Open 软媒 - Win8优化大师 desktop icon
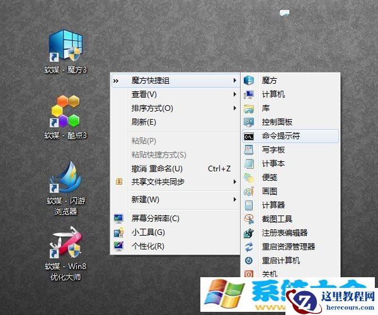 click(66, 253)
